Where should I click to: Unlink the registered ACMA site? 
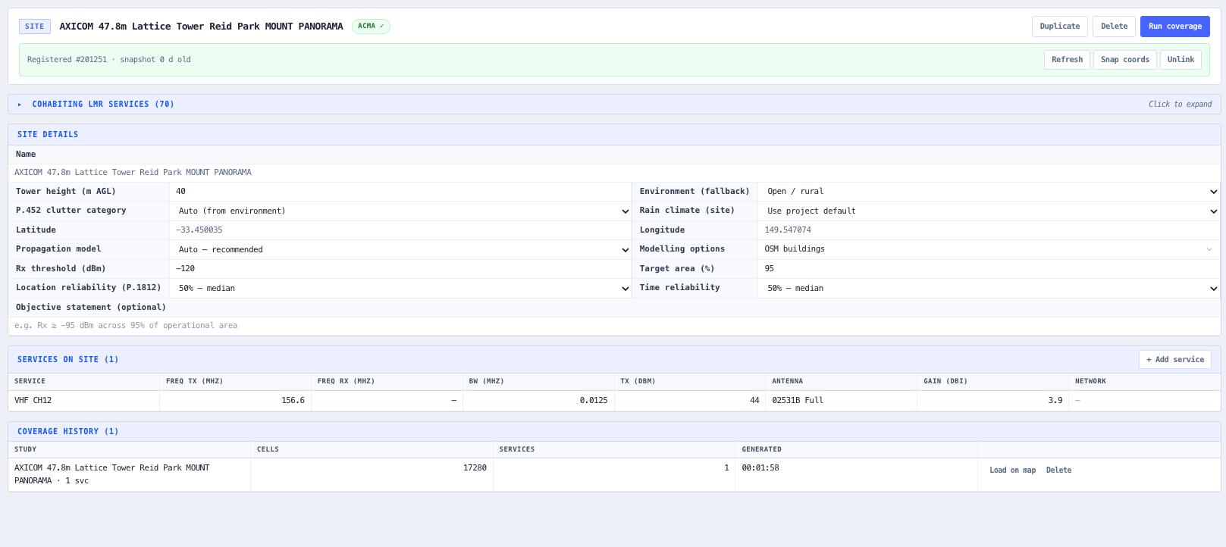click(x=1181, y=60)
